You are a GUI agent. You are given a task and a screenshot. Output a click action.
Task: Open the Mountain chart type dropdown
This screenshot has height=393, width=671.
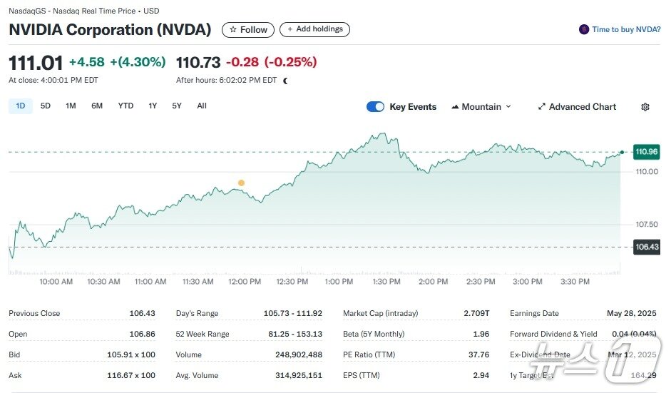pos(481,106)
